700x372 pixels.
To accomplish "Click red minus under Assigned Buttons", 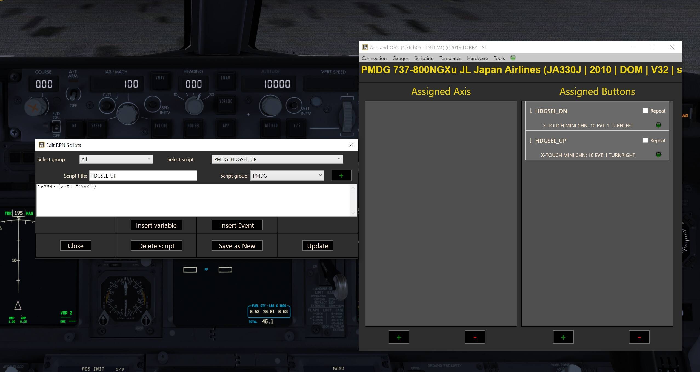I will tap(639, 337).
